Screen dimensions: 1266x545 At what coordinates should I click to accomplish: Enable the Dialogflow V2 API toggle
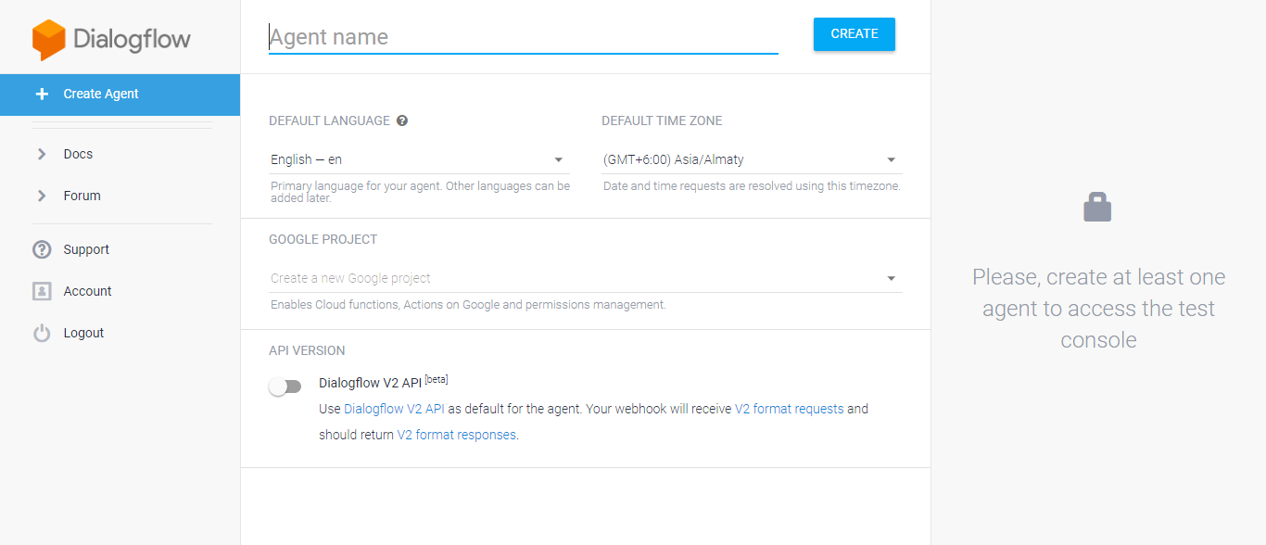(x=285, y=387)
